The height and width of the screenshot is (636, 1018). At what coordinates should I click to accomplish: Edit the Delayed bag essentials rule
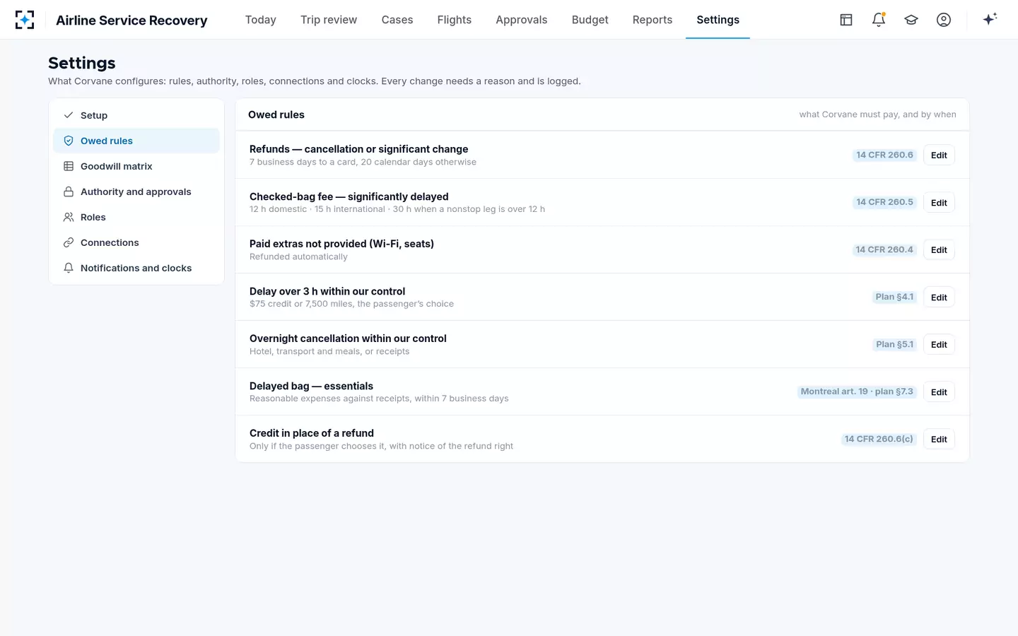(x=939, y=392)
